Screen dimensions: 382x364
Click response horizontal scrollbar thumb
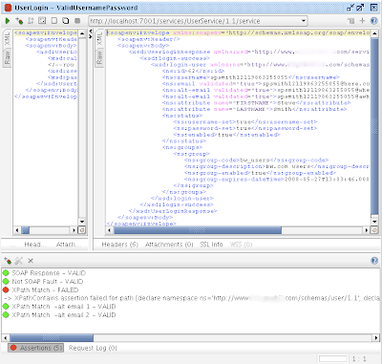[x=197, y=229]
